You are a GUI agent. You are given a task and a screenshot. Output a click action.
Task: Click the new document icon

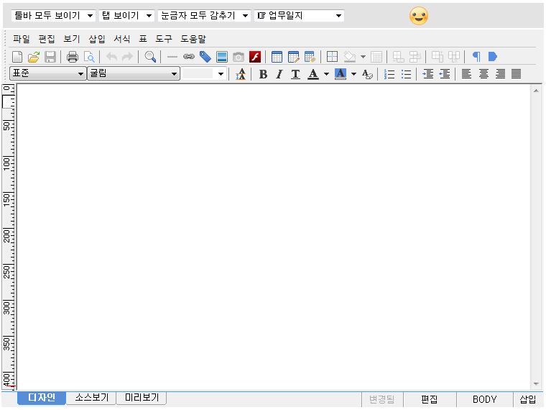tap(18, 57)
